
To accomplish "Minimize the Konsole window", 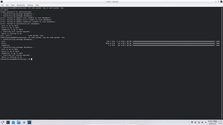I will [216, 1].
